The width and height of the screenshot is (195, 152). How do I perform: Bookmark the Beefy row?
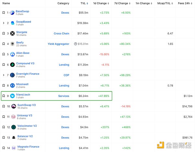(x=4, y=44)
